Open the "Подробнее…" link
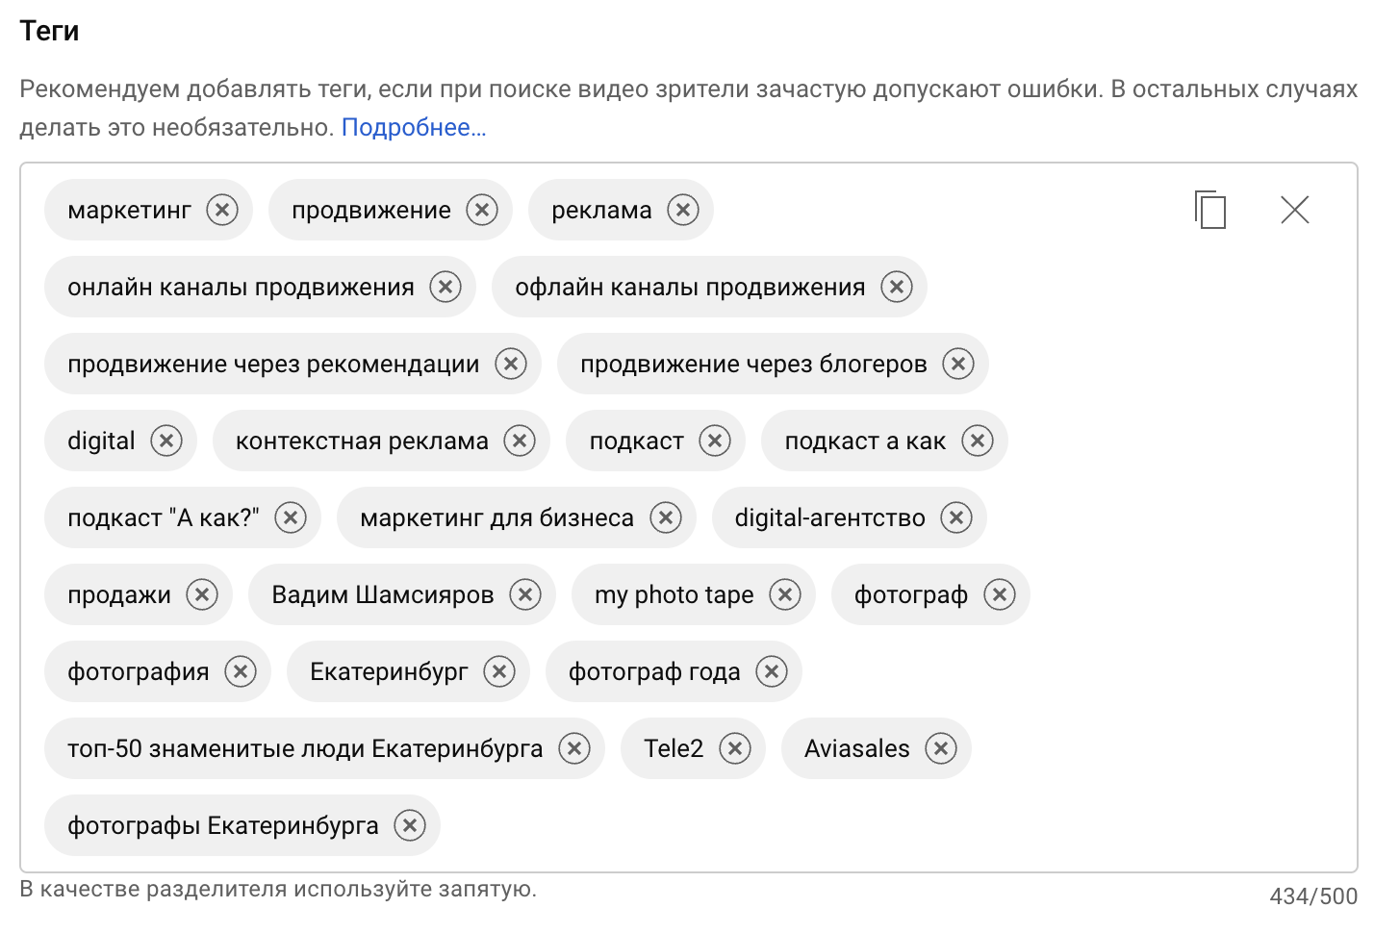This screenshot has width=1374, height=933. tap(414, 127)
